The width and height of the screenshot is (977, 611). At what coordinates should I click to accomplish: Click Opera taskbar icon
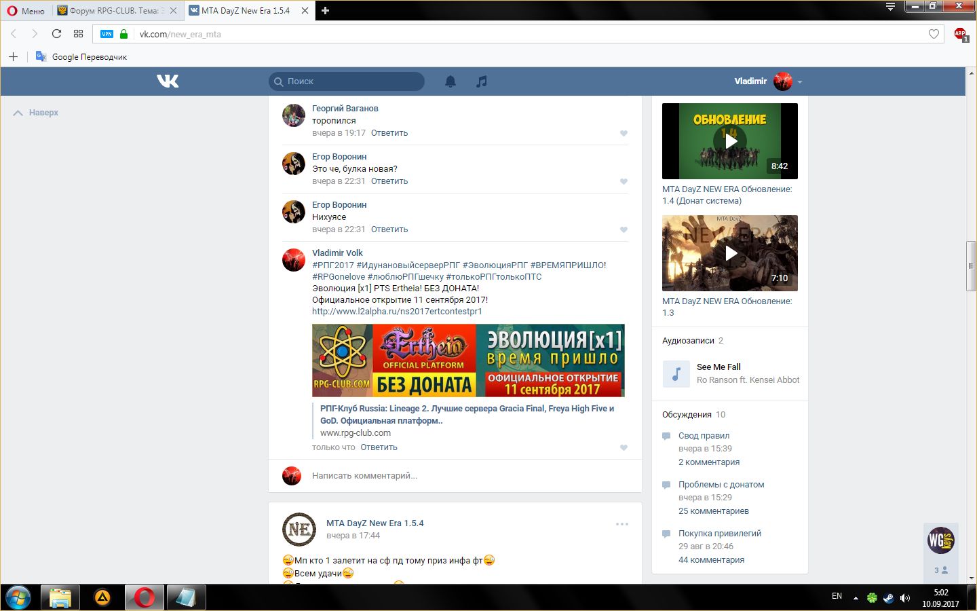coord(144,597)
